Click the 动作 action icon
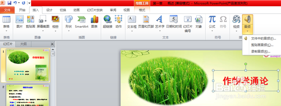 pos(119,19)
